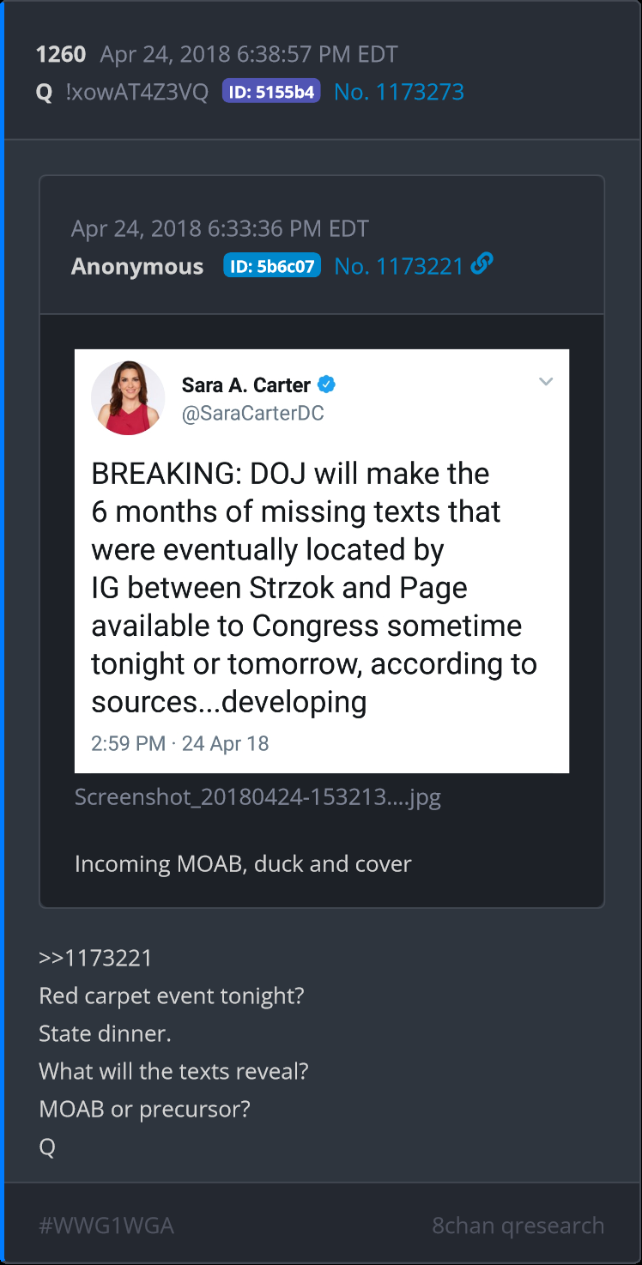Click the >>1173221 reply reference
Image resolution: width=642 pixels, height=1265 pixels.
[x=95, y=958]
